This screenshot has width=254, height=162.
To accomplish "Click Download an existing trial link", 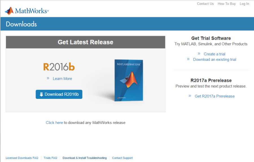I will (215, 60).
